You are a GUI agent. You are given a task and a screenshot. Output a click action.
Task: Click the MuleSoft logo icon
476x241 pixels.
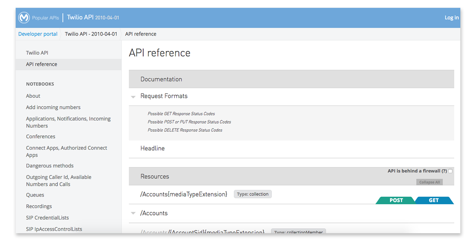[24, 17]
